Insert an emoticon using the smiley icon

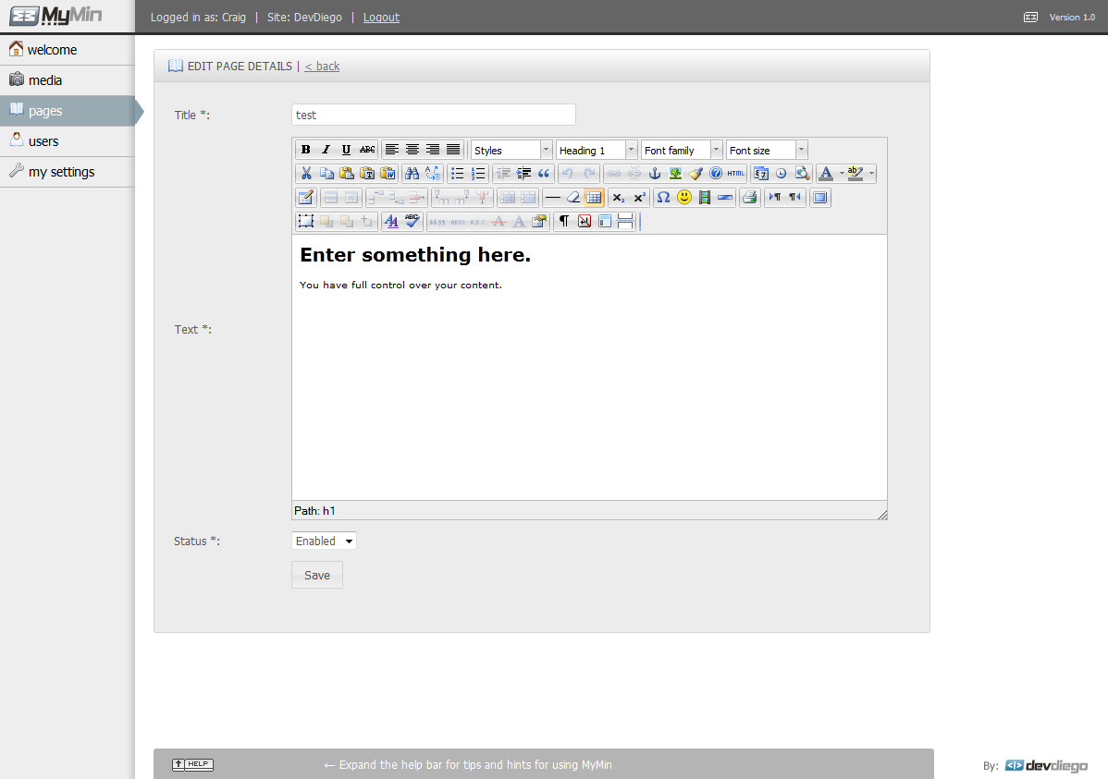684,197
